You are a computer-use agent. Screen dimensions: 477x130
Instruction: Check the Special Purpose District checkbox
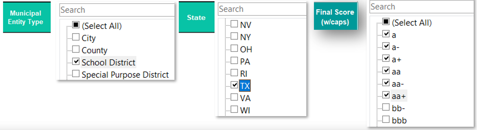point(76,74)
